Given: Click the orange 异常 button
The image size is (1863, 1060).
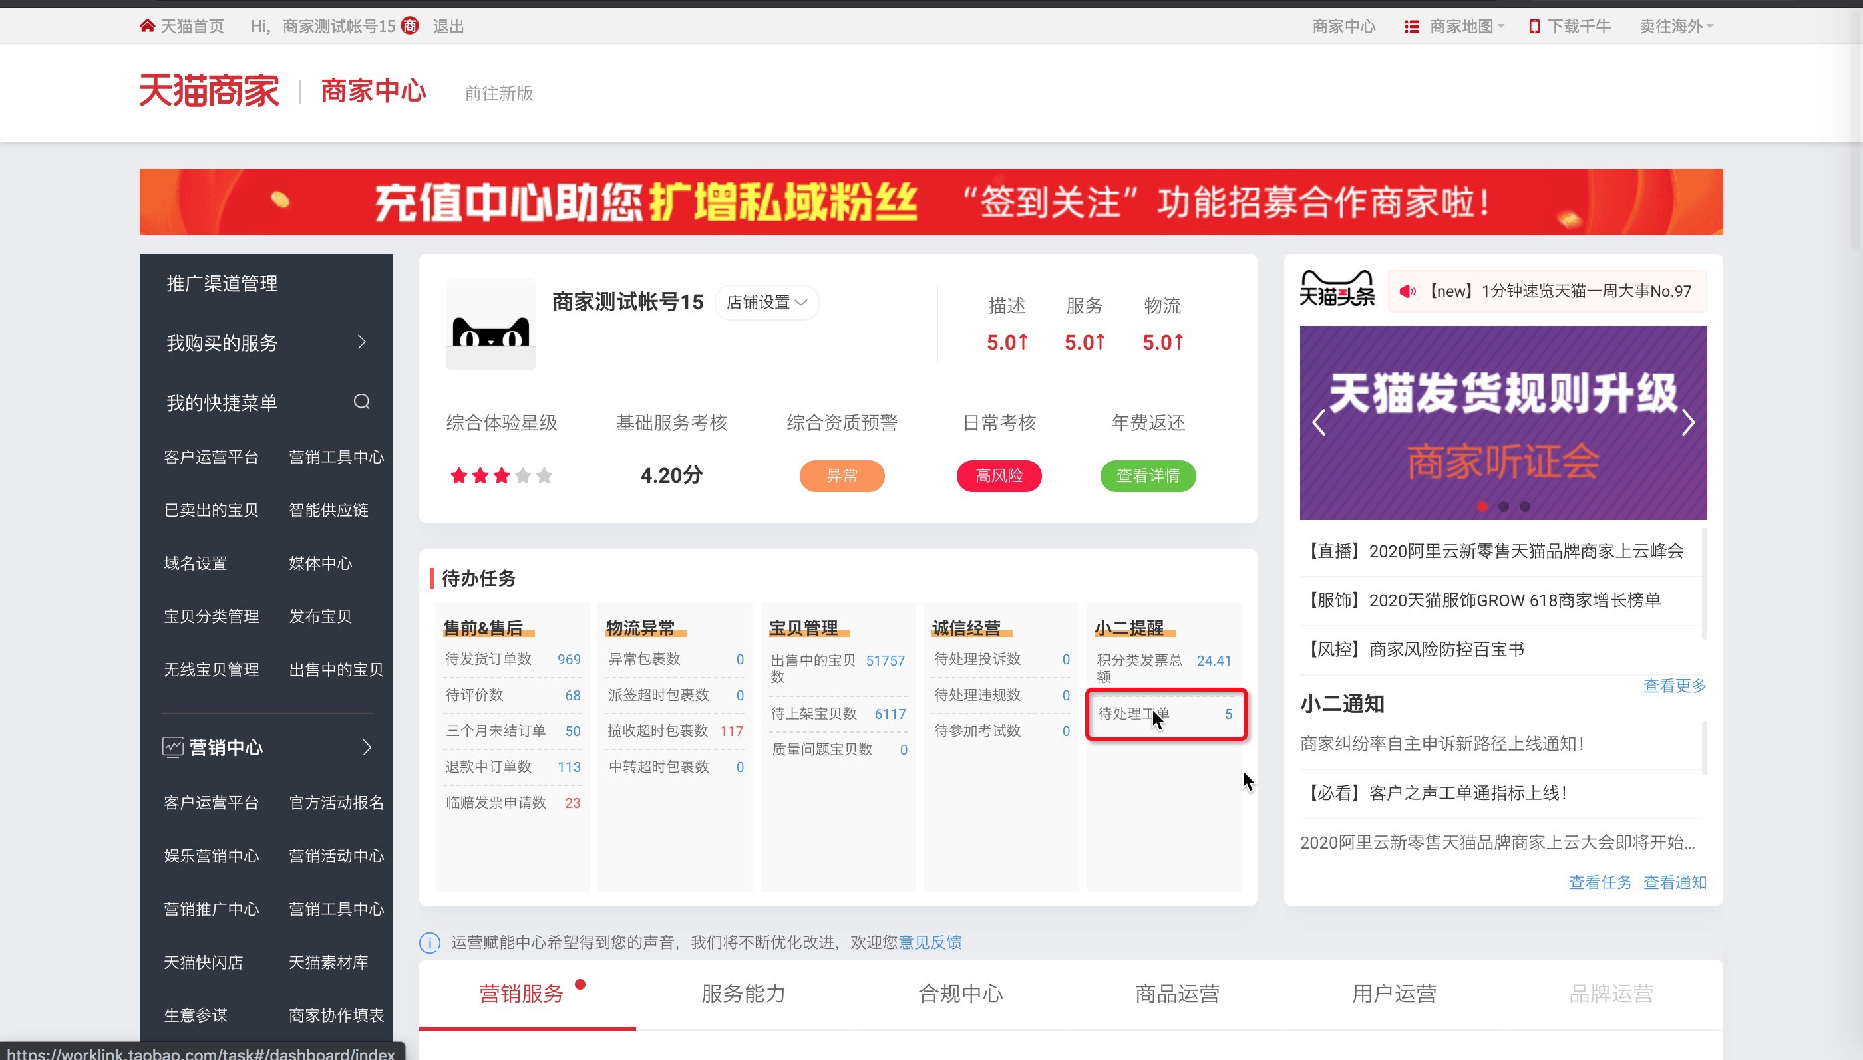Looking at the screenshot, I should click(842, 476).
